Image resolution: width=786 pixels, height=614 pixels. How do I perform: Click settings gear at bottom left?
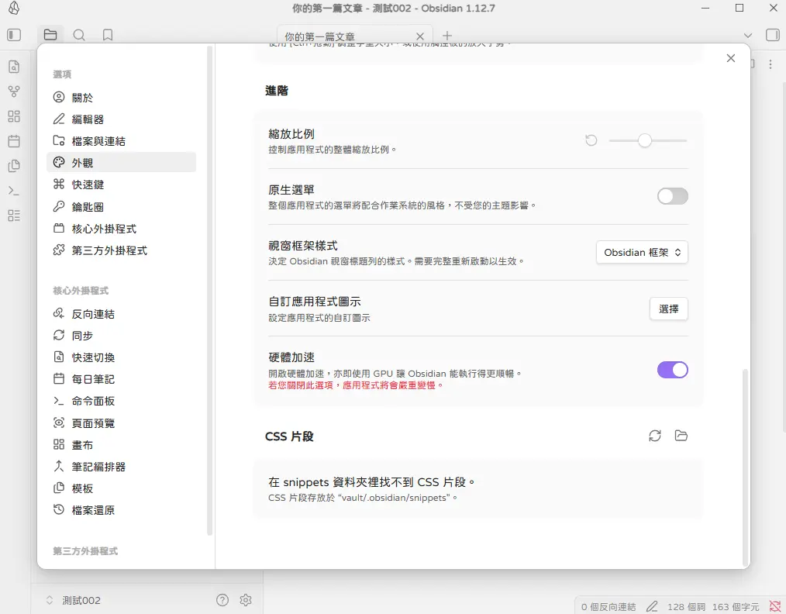[x=246, y=600]
